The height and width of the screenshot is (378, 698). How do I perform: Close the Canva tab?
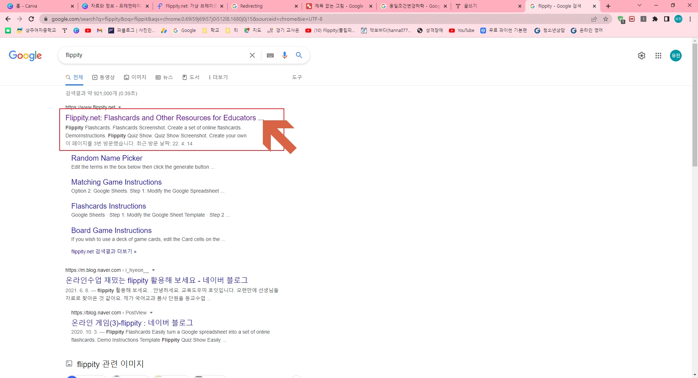coord(72,6)
